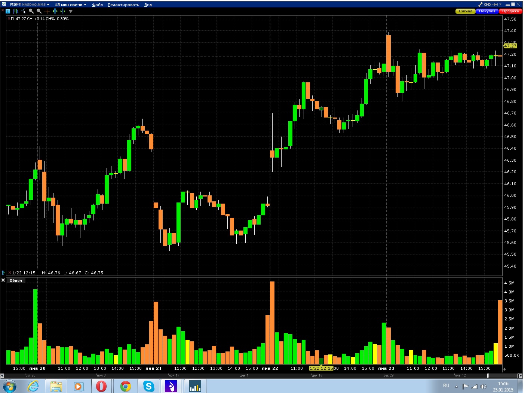Image resolution: width=525 pixels, height=393 pixels.
Task: Click the янв 20 date label
Action: pos(37,368)
